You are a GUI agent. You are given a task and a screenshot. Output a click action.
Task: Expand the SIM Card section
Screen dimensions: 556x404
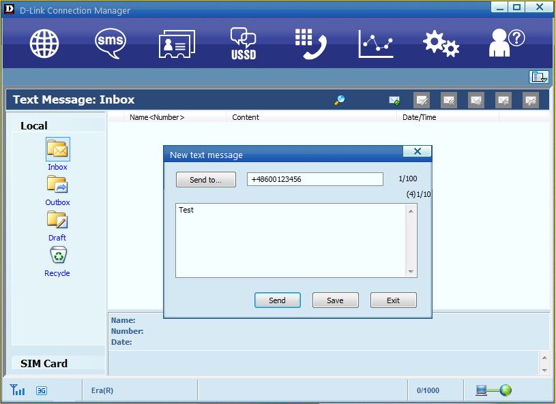[x=44, y=364]
